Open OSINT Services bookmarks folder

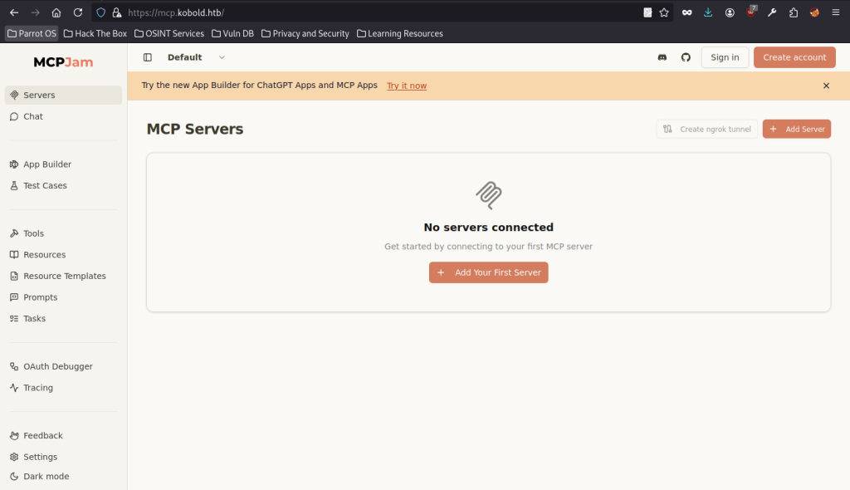pyautogui.click(x=169, y=34)
